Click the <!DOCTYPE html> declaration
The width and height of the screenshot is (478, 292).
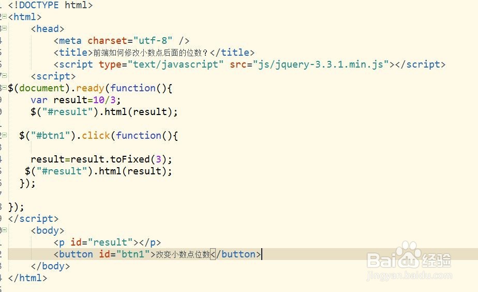[x=50, y=5]
